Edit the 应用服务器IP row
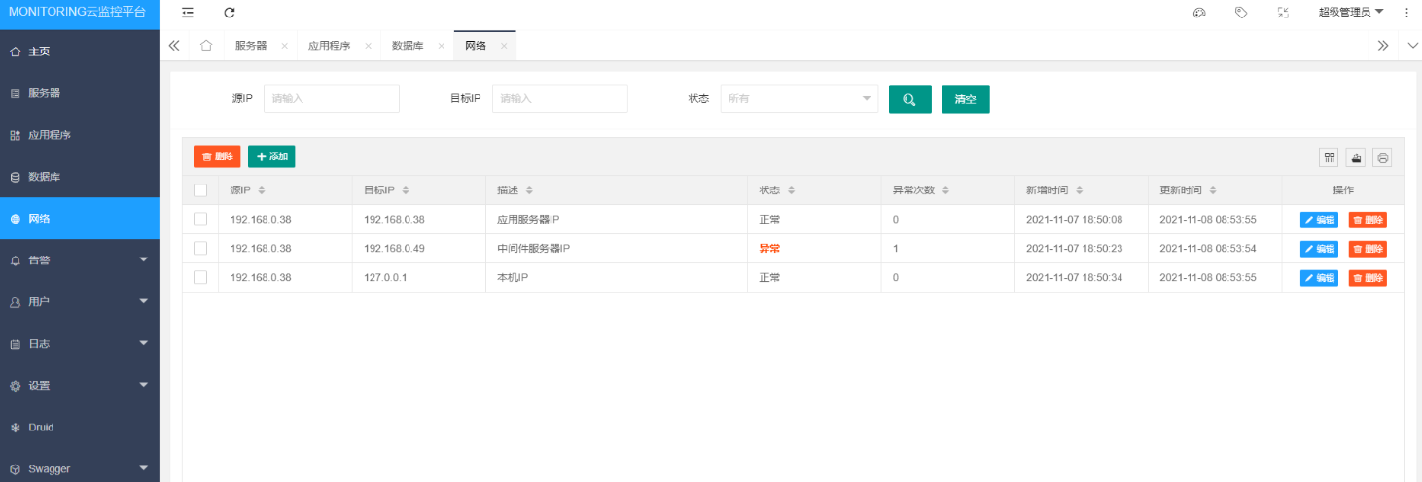This screenshot has height=482, width=1422. [x=1319, y=220]
